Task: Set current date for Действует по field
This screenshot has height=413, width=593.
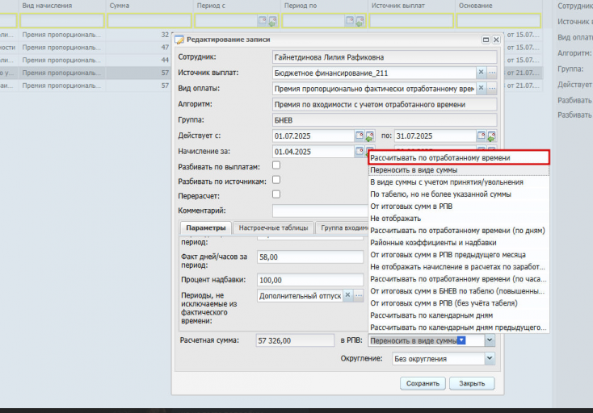Action: 491,136
